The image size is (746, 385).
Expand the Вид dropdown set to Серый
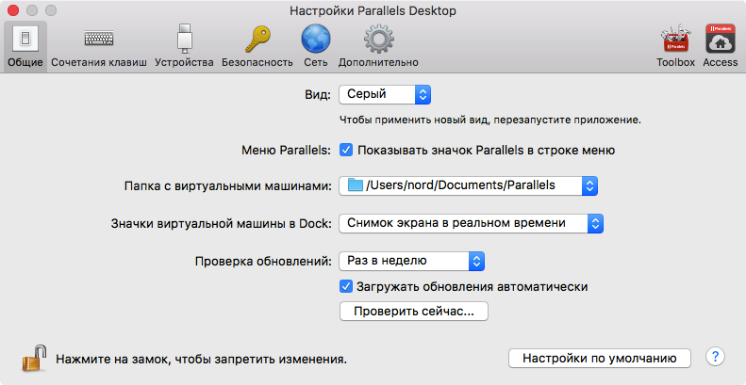point(385,94)
